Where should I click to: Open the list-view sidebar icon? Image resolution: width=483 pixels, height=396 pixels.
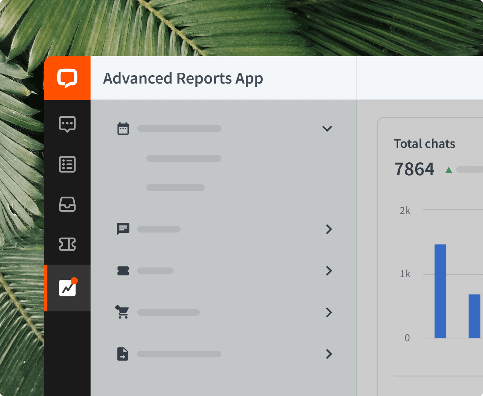tap(67, 165)
